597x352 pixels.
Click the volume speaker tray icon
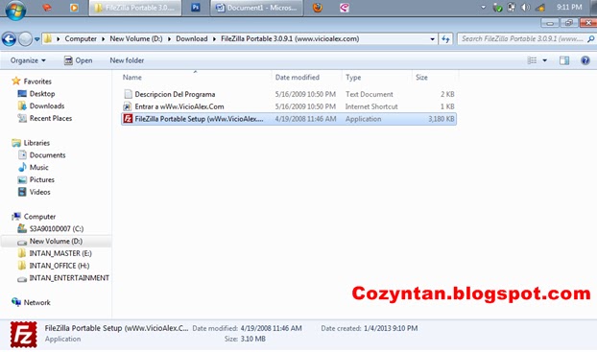[x=525, y=8]
